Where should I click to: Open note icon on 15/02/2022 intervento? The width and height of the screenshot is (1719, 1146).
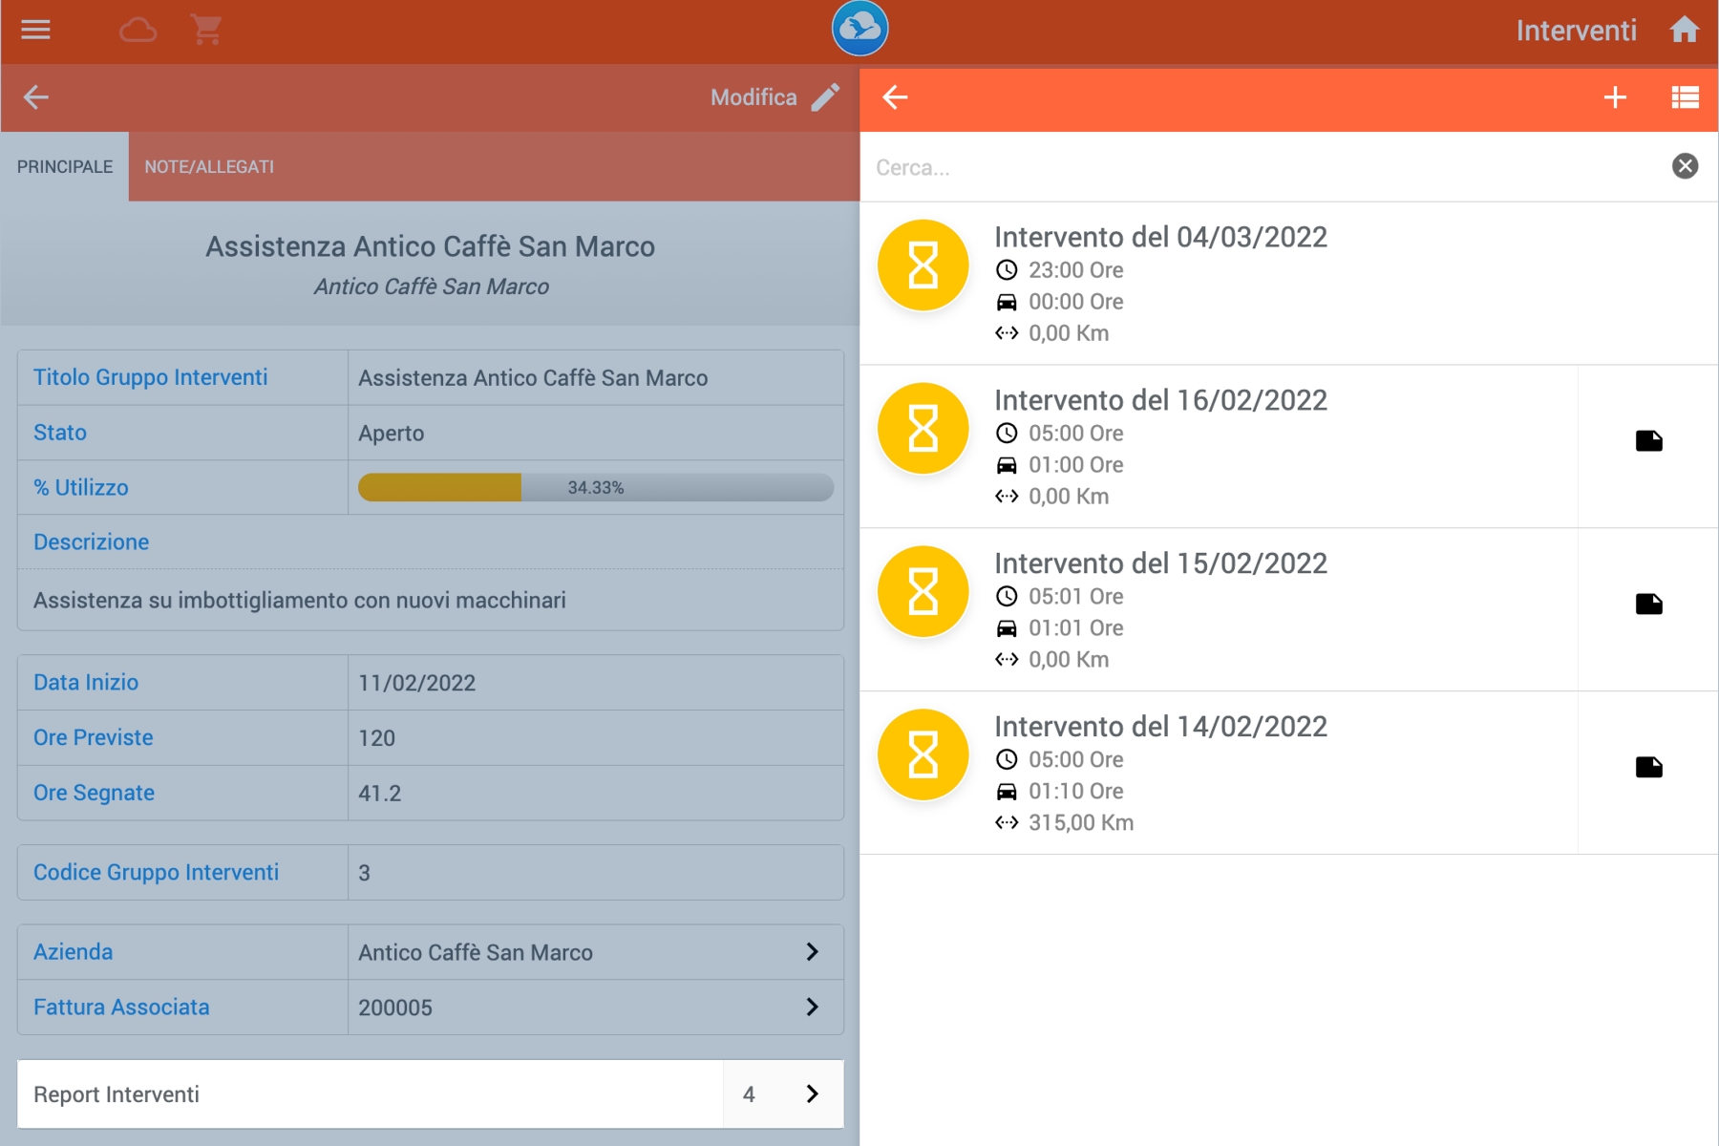[1649, 604]
